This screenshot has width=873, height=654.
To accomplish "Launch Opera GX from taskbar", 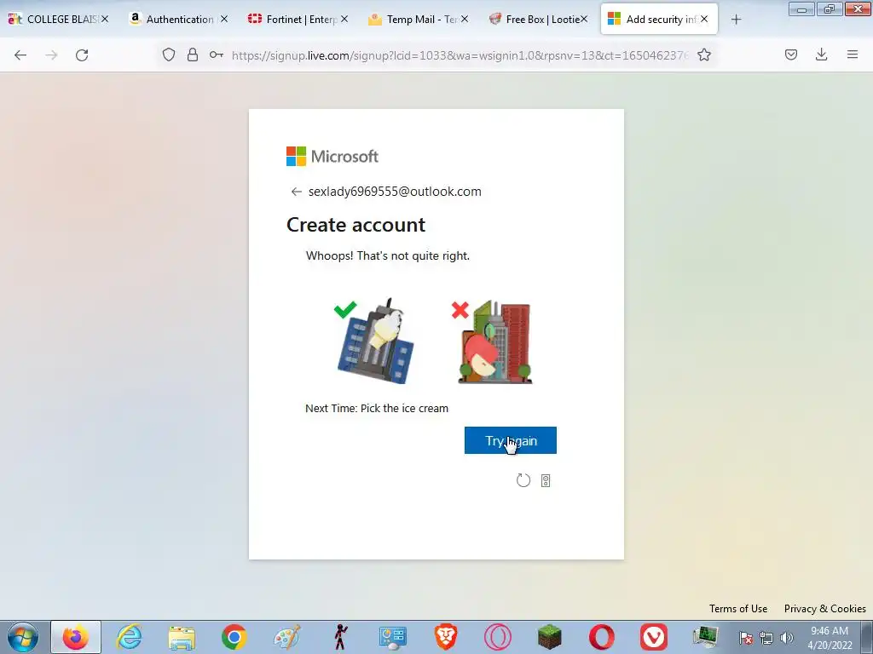I will pos(498,637).
